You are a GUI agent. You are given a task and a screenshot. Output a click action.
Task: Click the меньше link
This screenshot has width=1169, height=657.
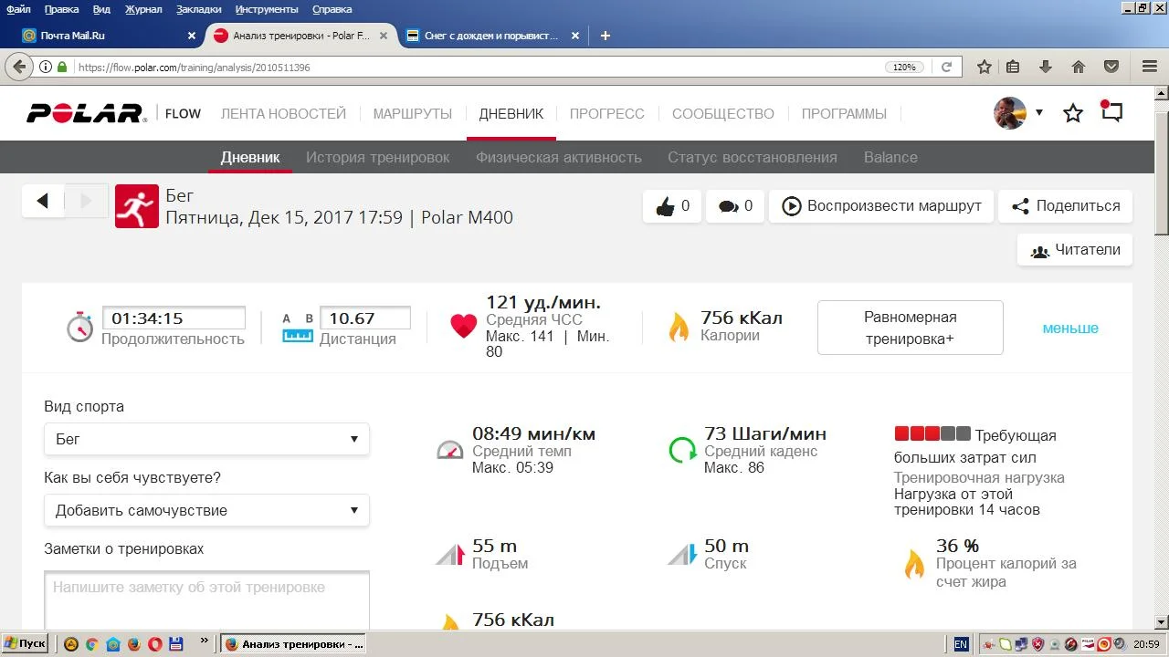click(x=1070, y=328)
